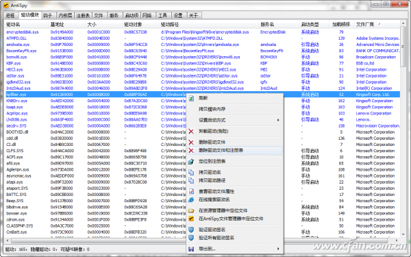Choose 在线搜索驱动名 menu entry
Viewport: 411px width, 257px height.
(x=235, y=199)
